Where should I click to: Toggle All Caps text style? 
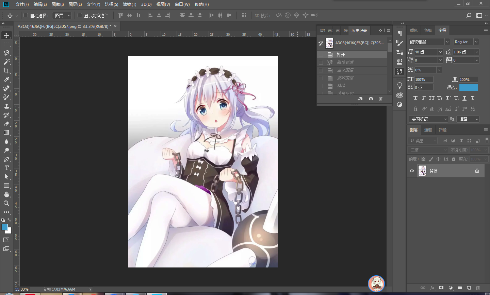point(431,98)
